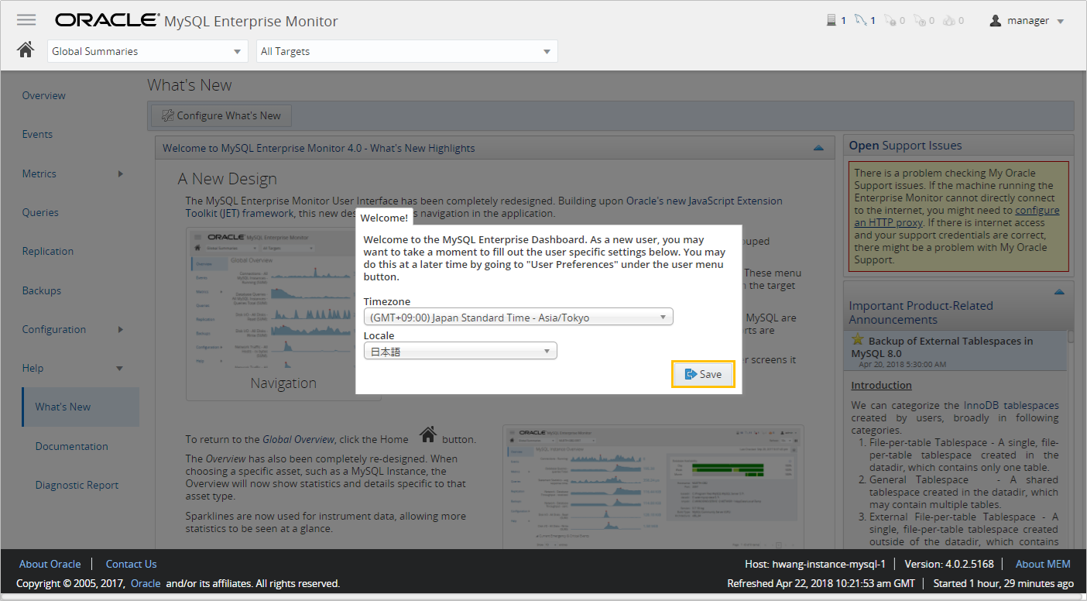Follow the configure an HTTP proxy link
Image resolution: width=1087 pixels, height=601 pixels.
(x=957, y=216)
